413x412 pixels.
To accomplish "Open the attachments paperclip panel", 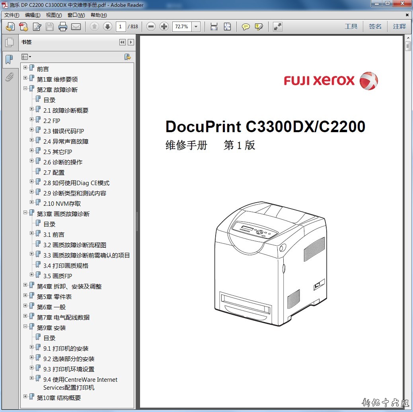I will (9, 77).
